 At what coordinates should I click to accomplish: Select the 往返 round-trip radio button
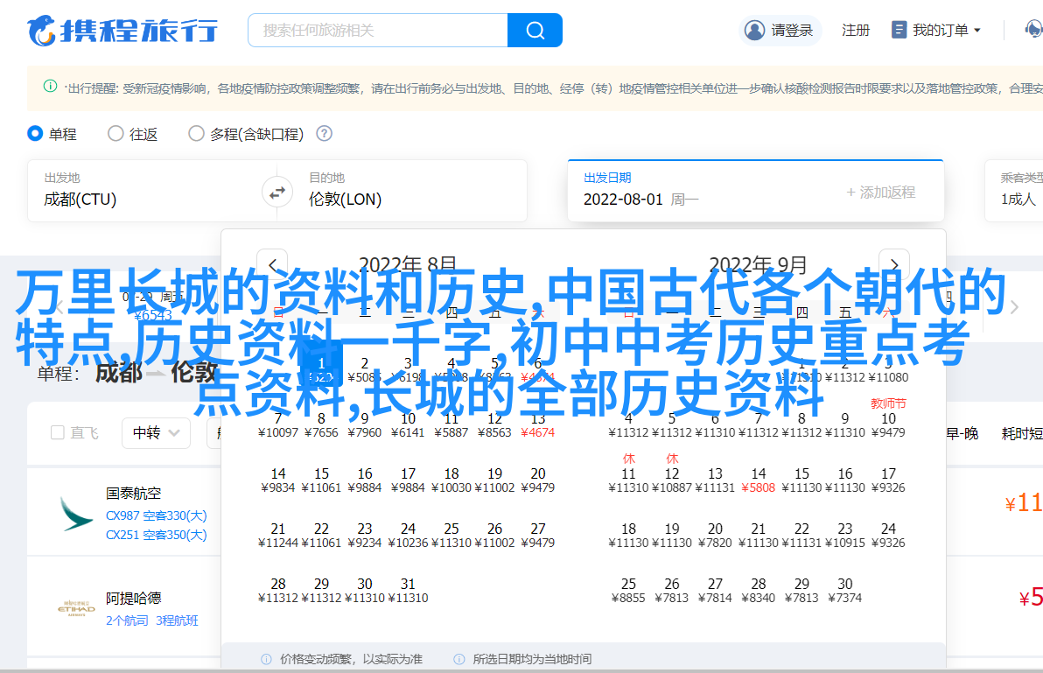click(115, 134)
